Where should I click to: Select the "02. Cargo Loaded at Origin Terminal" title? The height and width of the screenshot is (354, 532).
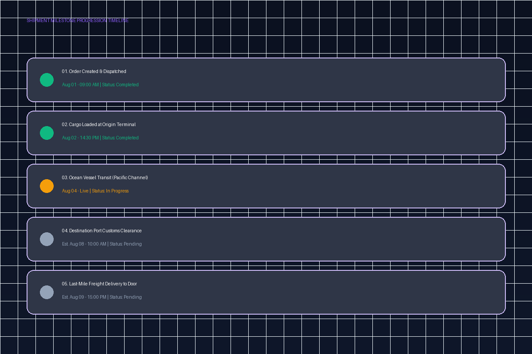(99, 124)
